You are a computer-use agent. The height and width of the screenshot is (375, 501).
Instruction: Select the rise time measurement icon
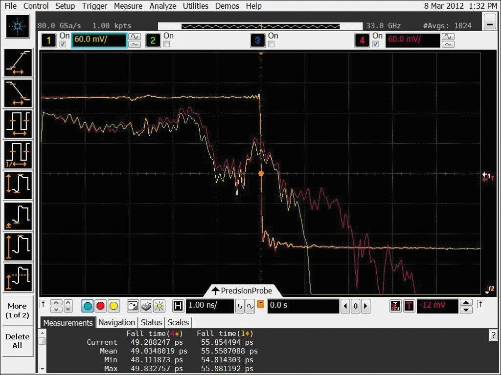[x=18, y=62]
